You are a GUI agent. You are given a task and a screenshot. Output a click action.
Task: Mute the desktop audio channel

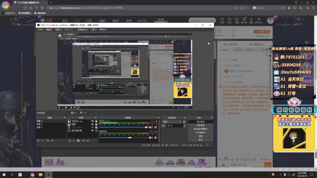coord(151,138)
